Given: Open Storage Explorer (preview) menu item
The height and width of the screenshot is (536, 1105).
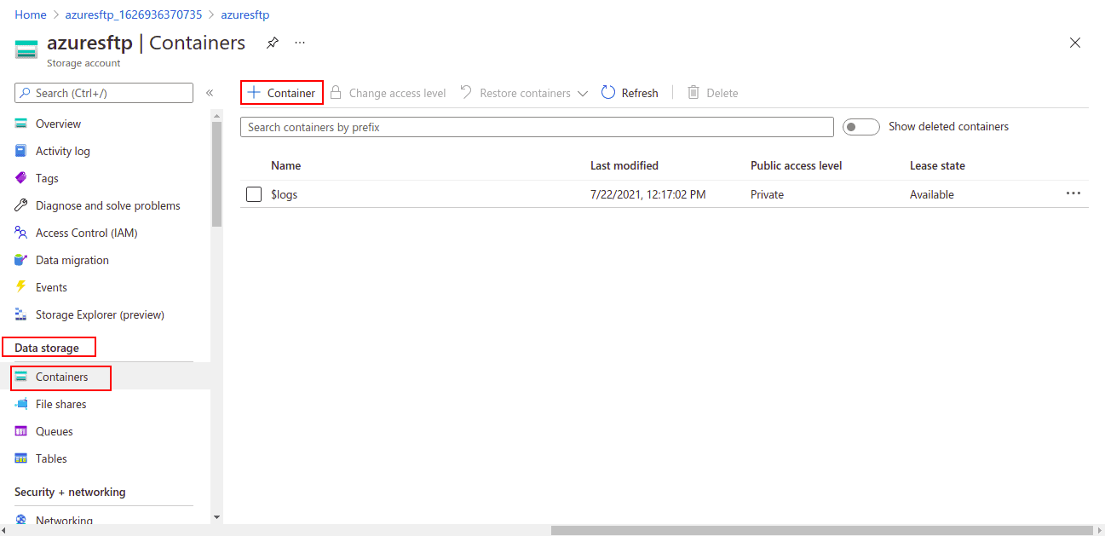Looking at the screenshot, I should click(100, 314).
